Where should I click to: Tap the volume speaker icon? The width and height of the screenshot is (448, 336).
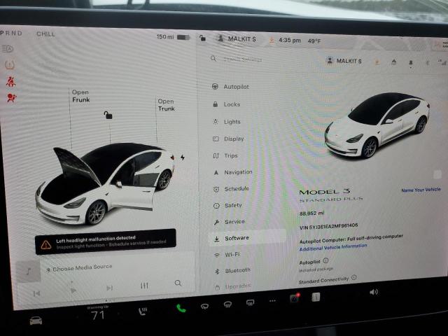374,292
